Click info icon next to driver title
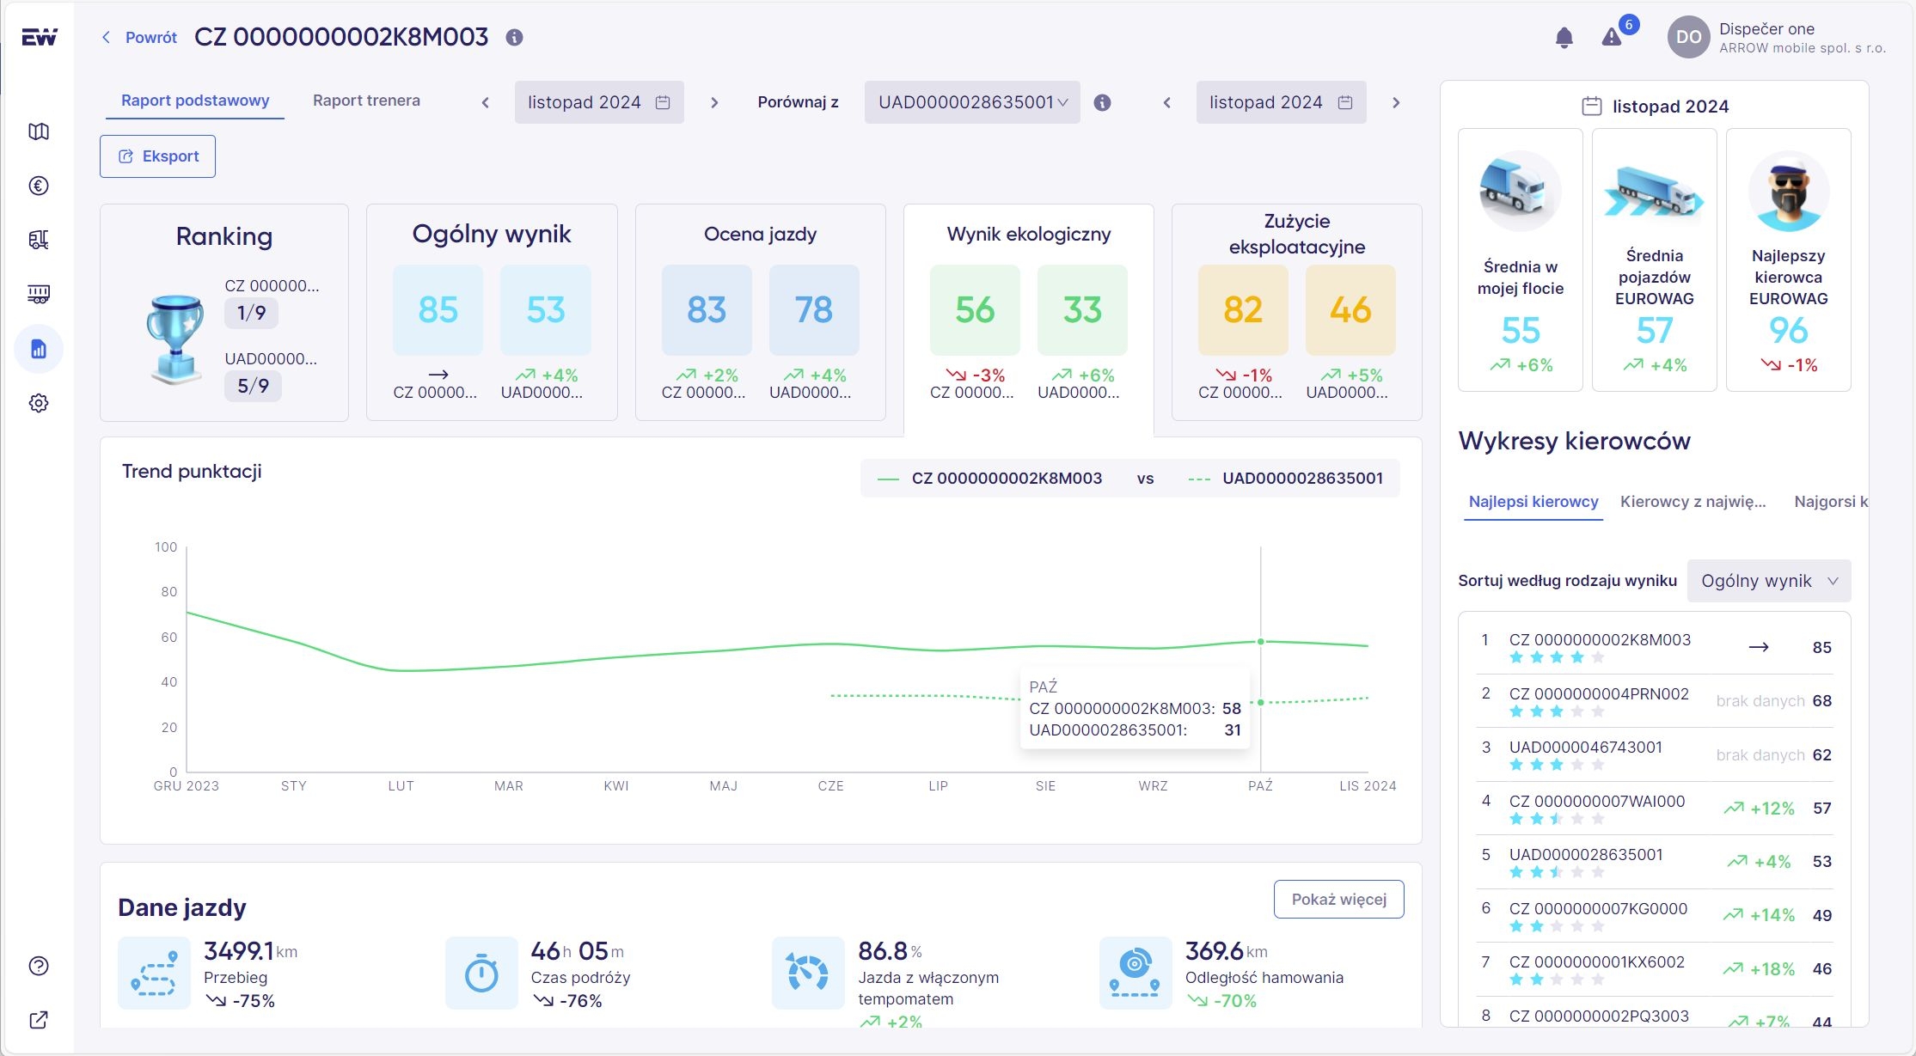The height and width of the screenshot is (1056, 1916). pos(514,38)
